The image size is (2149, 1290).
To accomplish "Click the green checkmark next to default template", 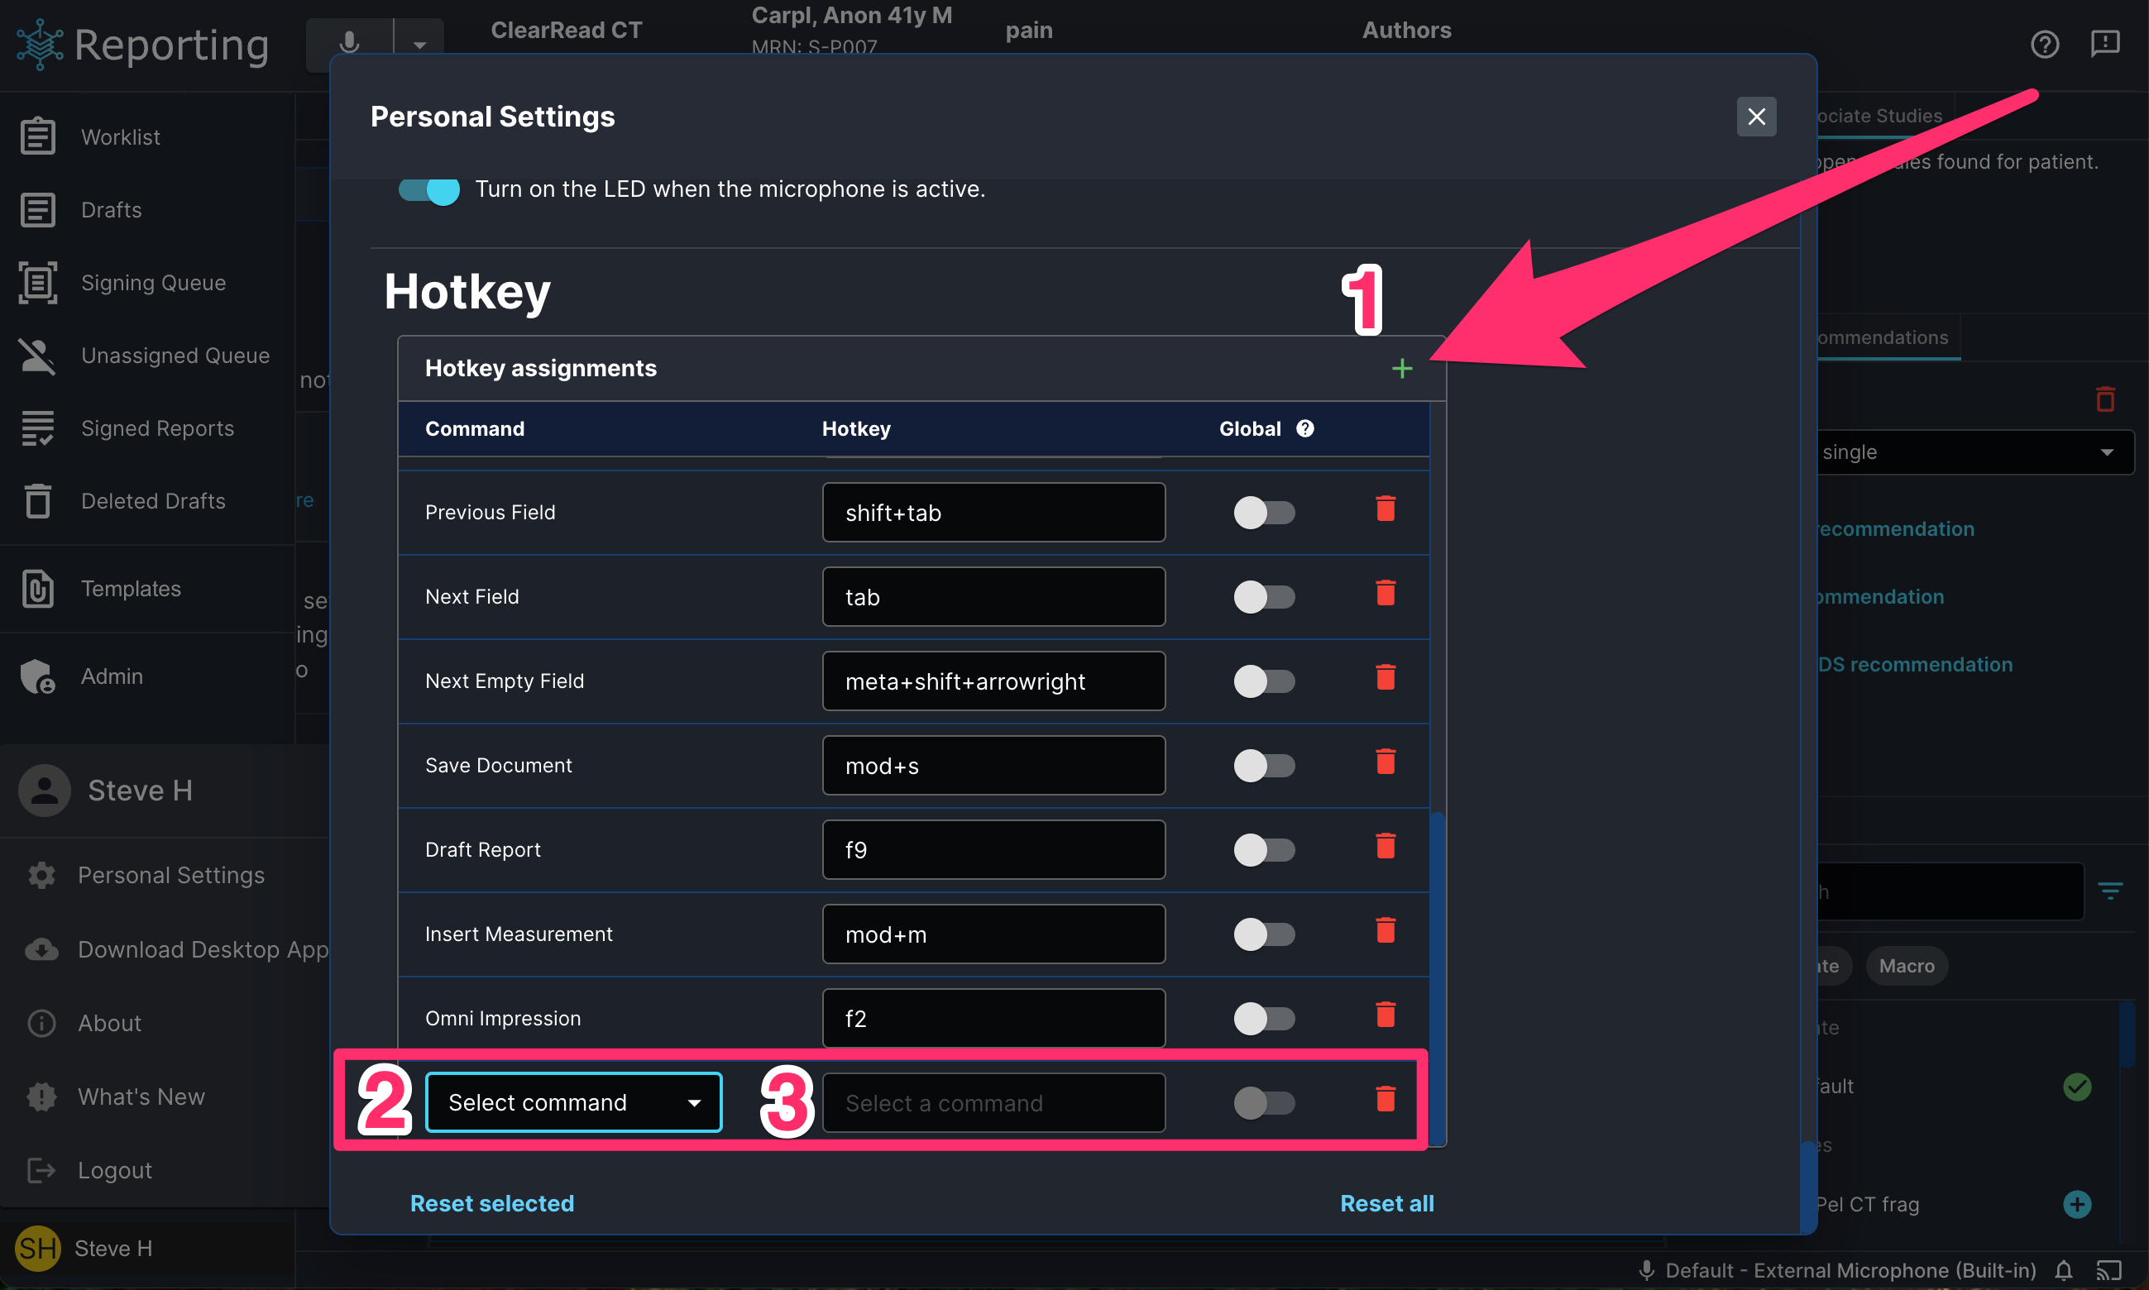I will [2077, 1087].
